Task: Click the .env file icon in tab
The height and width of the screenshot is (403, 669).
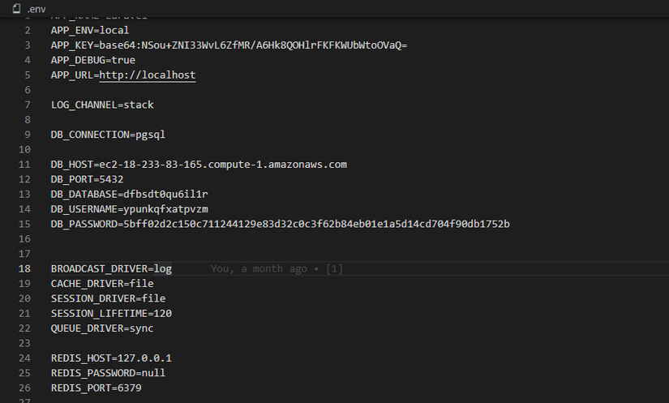Action: tap(16, 8)
